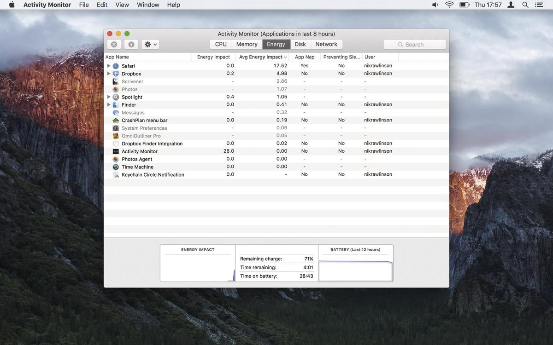Click the 'Remaining charge' 71% value
Screen dimensions: 553x345
[x=309, y=259]
